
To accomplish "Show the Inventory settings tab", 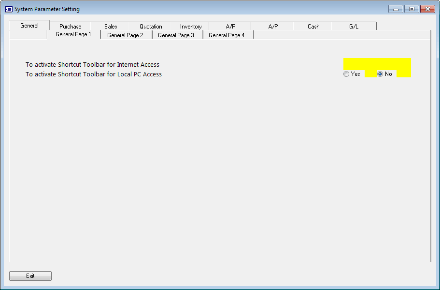I will [191, 27].
